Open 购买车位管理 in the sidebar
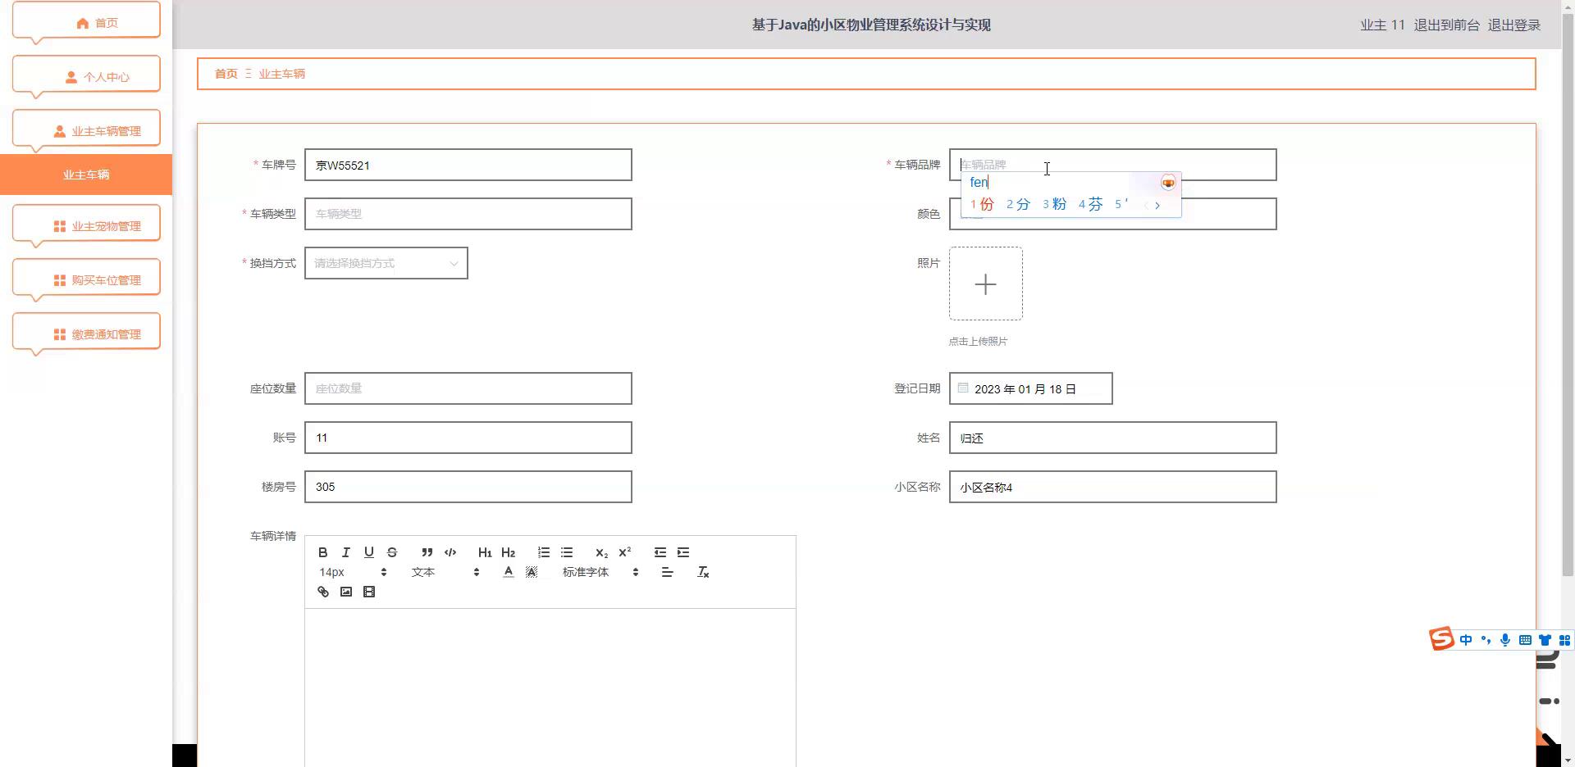The height and width of the screenshot is (767, 1575). 86,279
